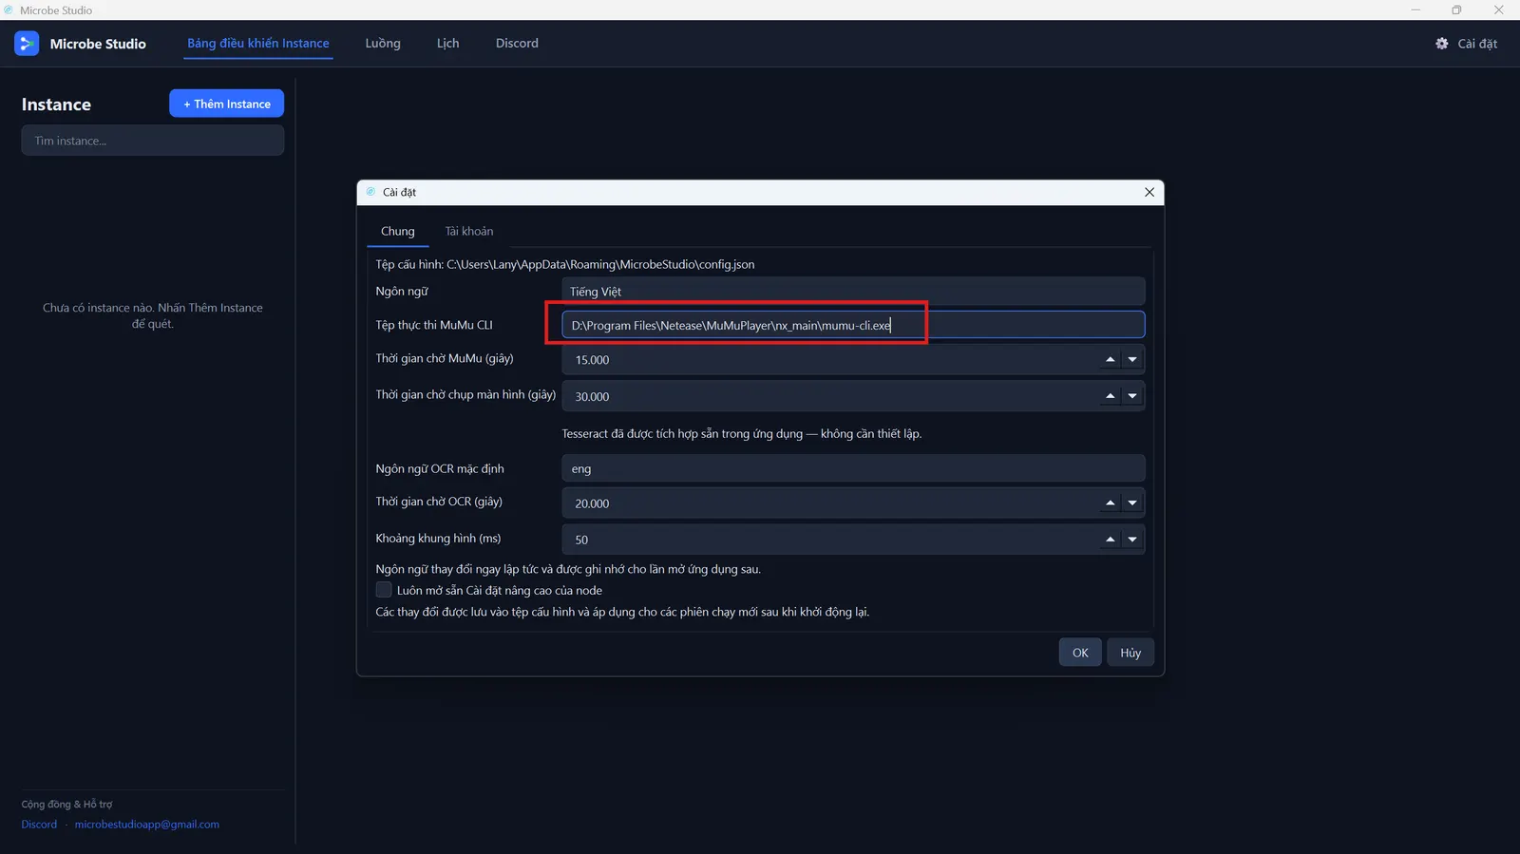
Task: Click the MuMu CLI path field
Action: [x=853, y=325]
